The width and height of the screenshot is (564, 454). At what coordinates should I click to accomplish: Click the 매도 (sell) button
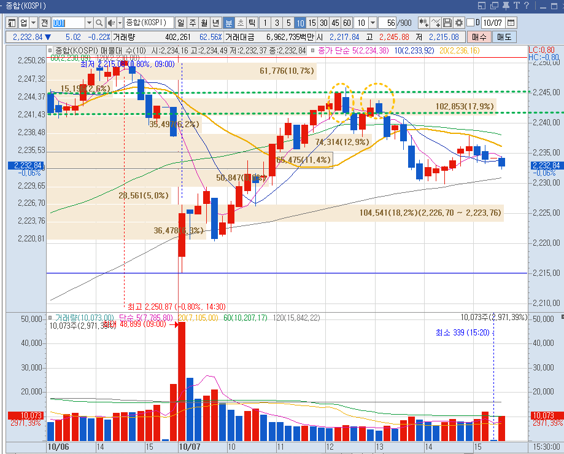tap(504, 37)
